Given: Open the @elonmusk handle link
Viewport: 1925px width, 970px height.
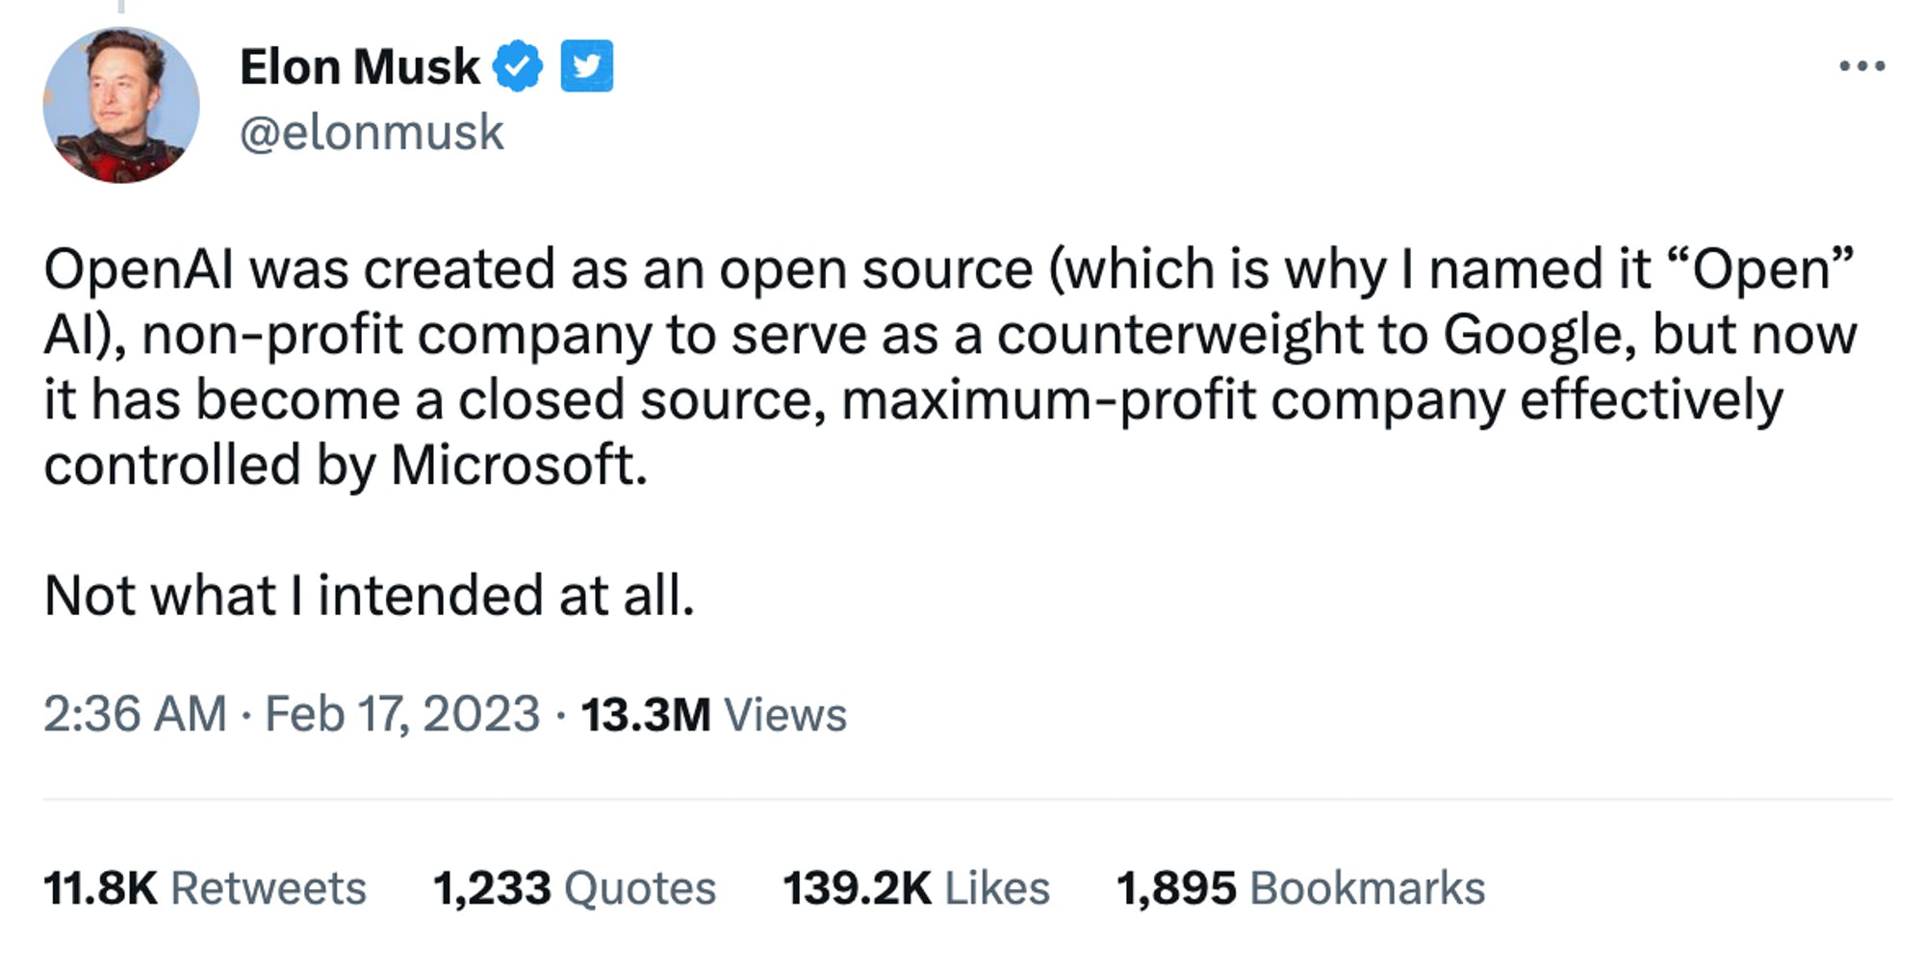Looking at the screenshot, I should [372, 132].
